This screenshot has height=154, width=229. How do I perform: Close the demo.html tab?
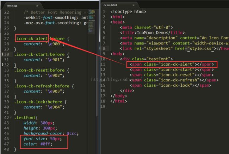click(134, 5)
